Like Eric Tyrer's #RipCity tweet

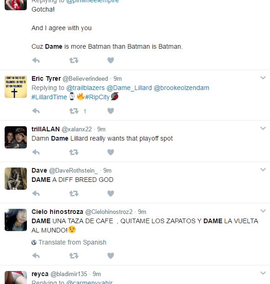pos(111,111)
